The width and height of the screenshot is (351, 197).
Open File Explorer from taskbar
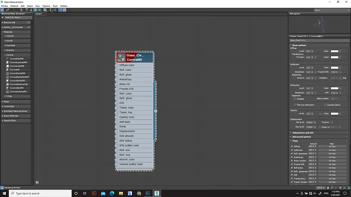click(x=121, y=193)
